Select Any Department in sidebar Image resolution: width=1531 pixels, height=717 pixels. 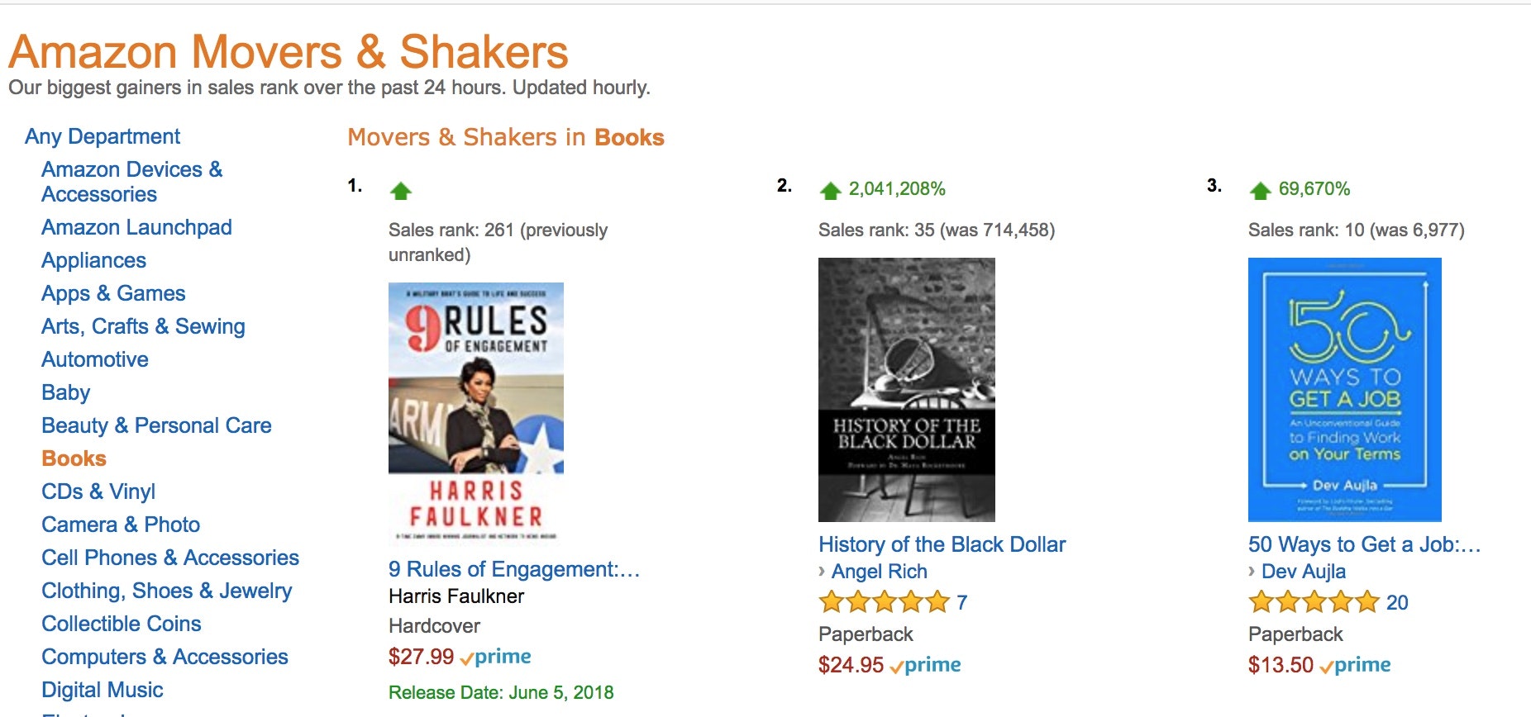pyautogui.click(x=103, y=136)
